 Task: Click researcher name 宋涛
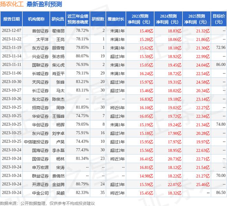pos(61,167)
